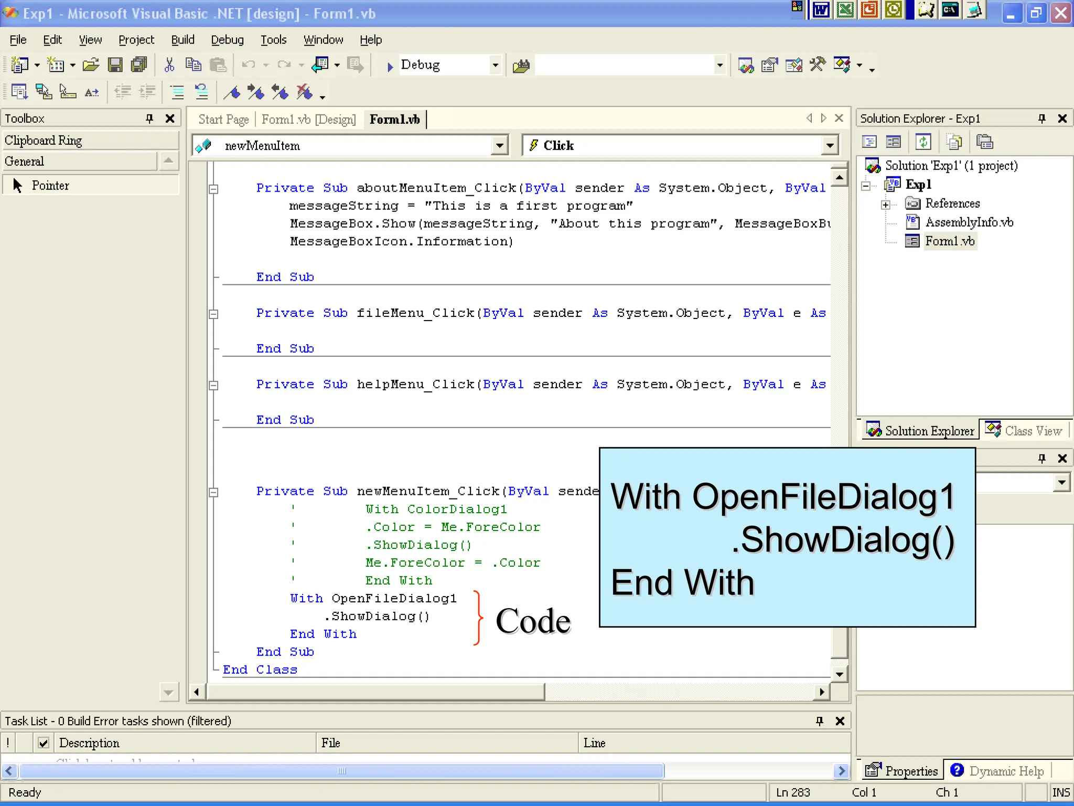Click the Paste toolbar icon
This screenshot has height=806, width=1074.
tap(218, 65)
